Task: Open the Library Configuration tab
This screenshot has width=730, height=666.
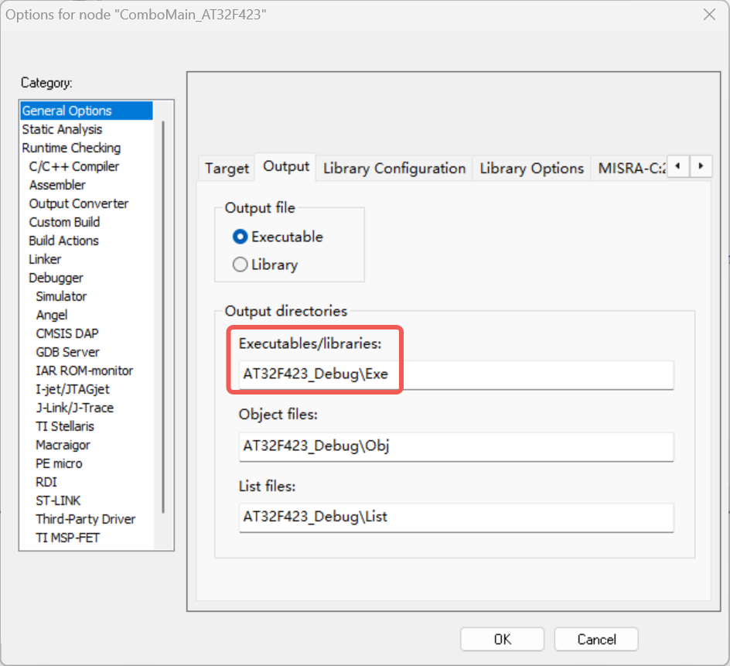Action: pyautogui.click(x=394, y=168)
